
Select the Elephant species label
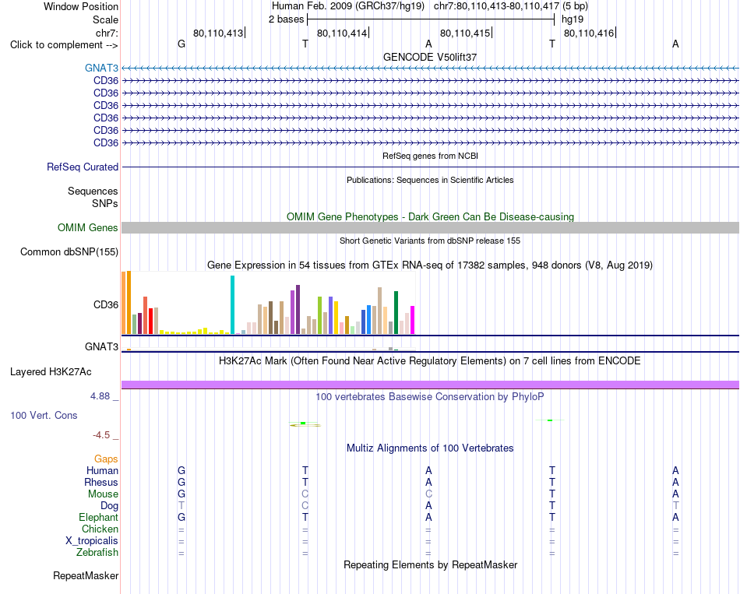99,517
